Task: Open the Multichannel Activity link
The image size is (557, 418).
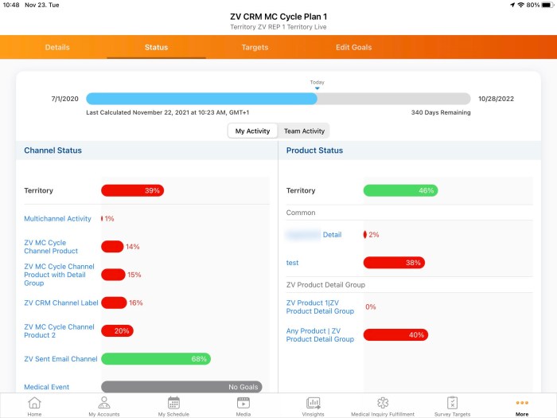Action: [57, 219]
